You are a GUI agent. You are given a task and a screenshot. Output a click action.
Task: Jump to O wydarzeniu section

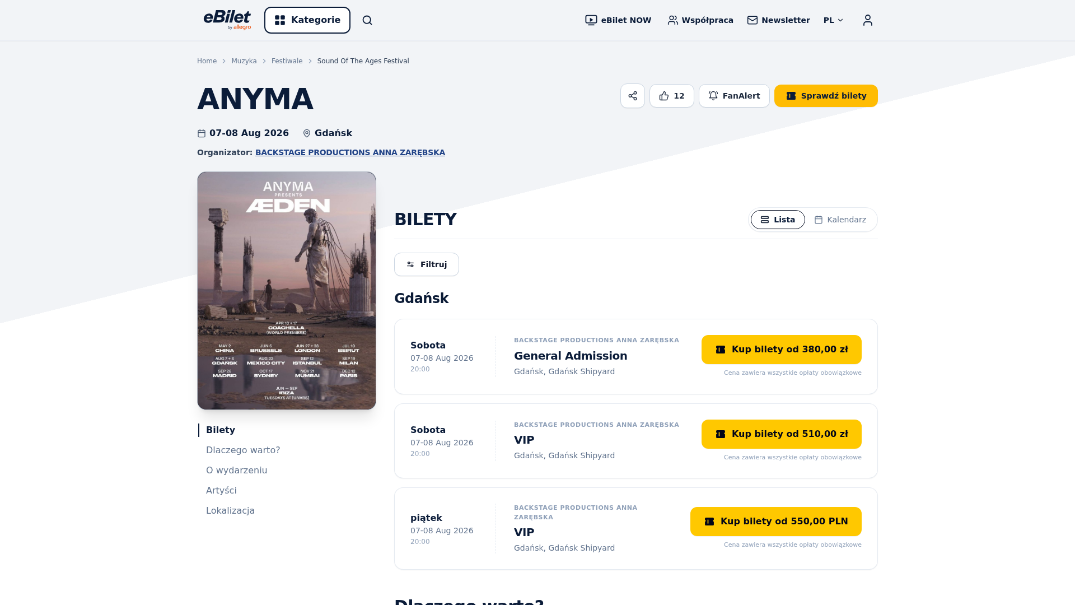point(237,471)
